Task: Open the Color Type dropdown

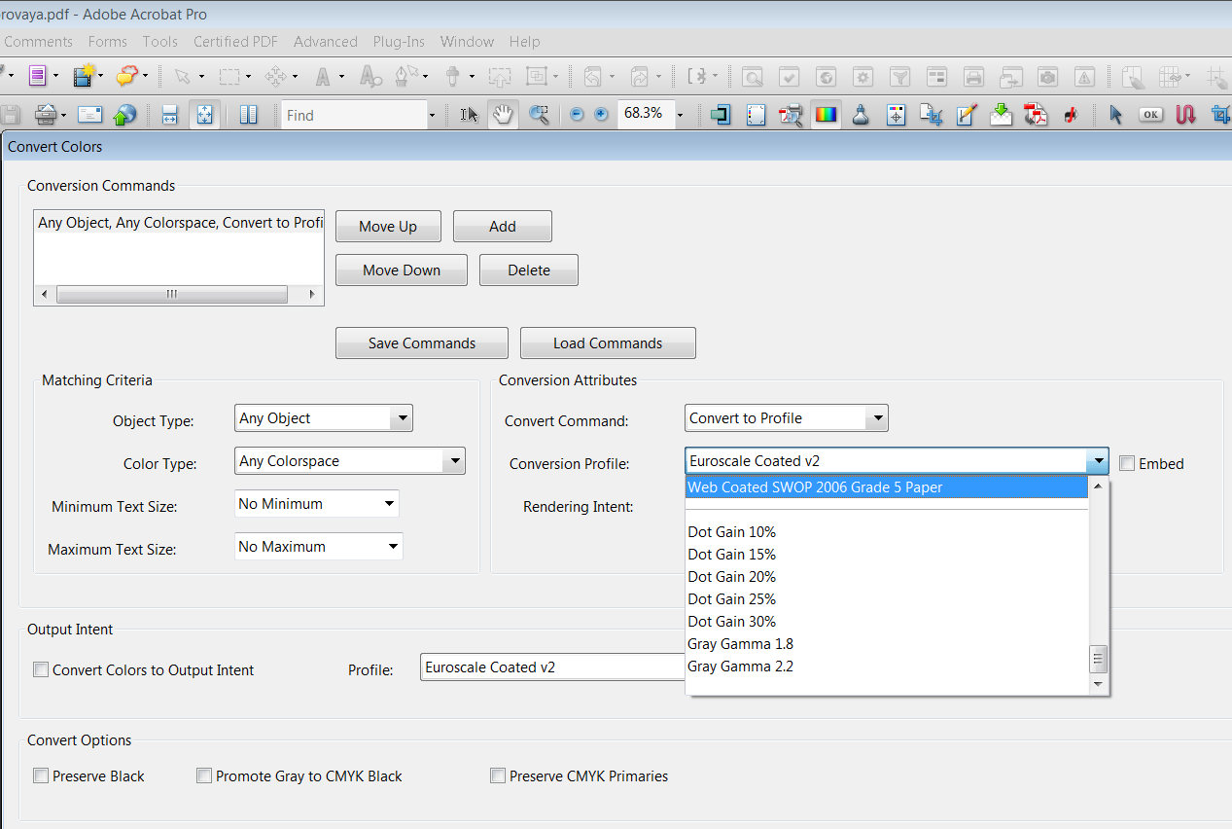Action: tap(350, 461)
